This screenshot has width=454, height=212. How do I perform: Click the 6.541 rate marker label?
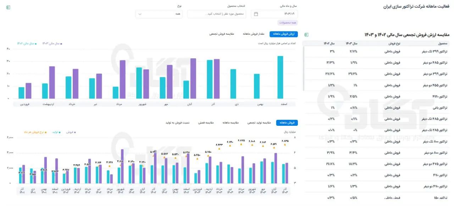(x=274, y=144)
